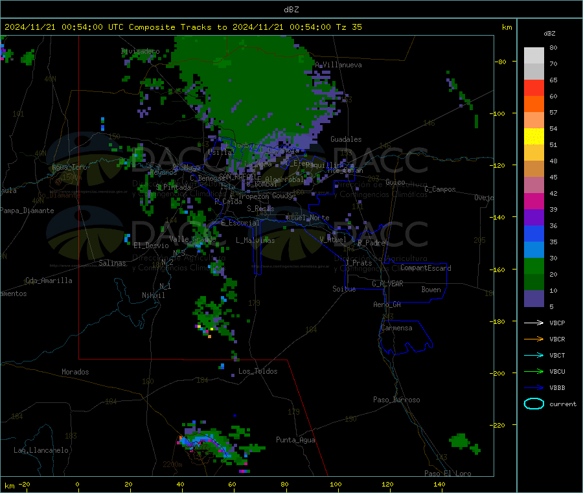Click the Bowen place label

[x=431, y=289]
